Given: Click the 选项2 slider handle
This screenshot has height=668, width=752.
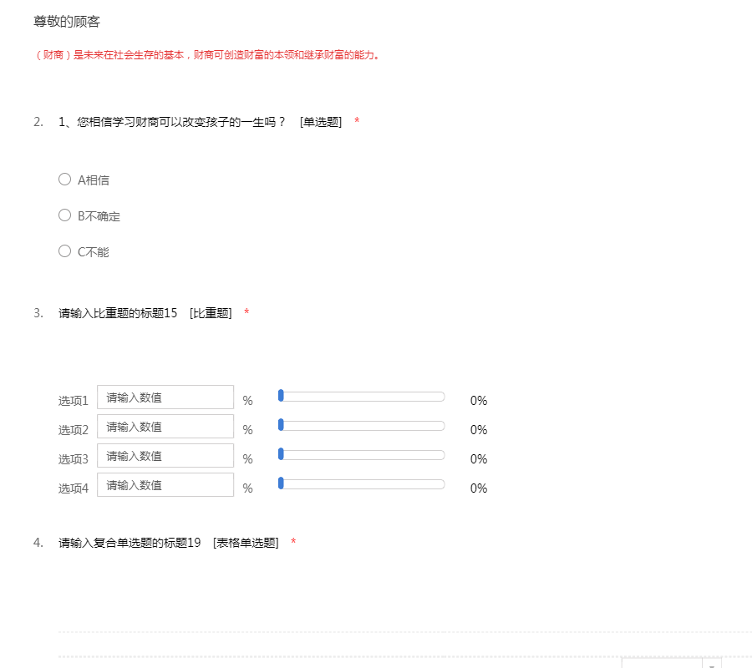Looking at the screenshot, I should point(282,425).
